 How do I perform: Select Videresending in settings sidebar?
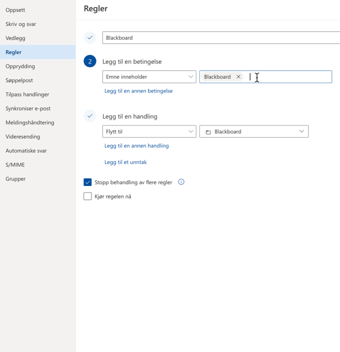[x=22, y=136]
